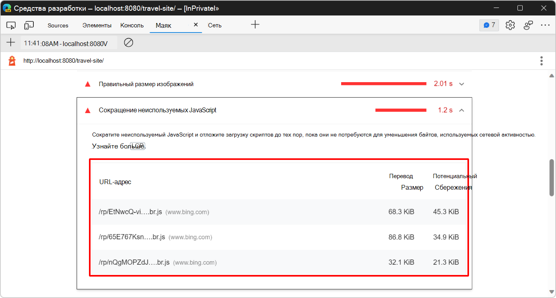This screenshot has height=298, width=556.
Task: Expand the 'Правильный размер изображений' audit
Action: [x=461, y=84]
